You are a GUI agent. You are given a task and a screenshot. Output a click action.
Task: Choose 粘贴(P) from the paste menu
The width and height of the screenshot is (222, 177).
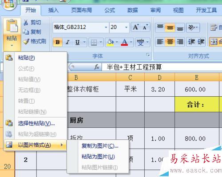click(x=35, y=58)
